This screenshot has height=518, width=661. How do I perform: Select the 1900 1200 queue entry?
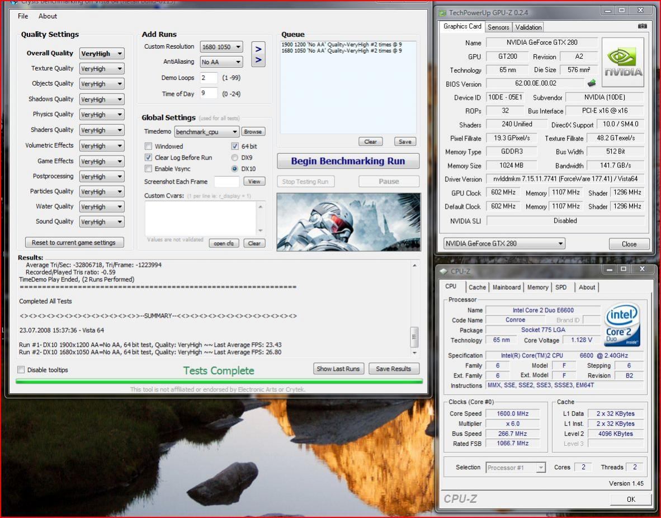point(342,44)
